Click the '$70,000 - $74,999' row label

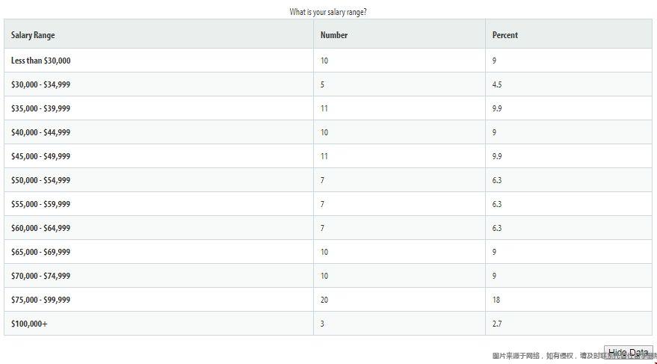click(40, 276)
